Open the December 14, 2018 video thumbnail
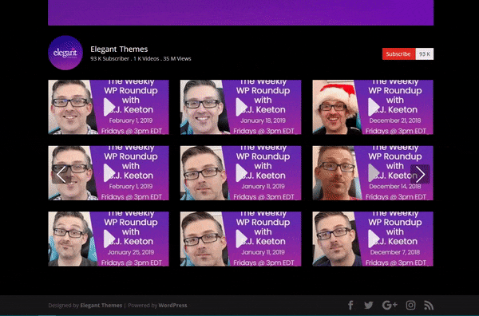This screenshot has width=479, height=316. pyautogui.click(x=373, y=173)
